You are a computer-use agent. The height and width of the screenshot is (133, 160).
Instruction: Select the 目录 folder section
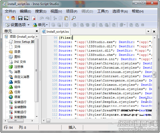[17, 52]
